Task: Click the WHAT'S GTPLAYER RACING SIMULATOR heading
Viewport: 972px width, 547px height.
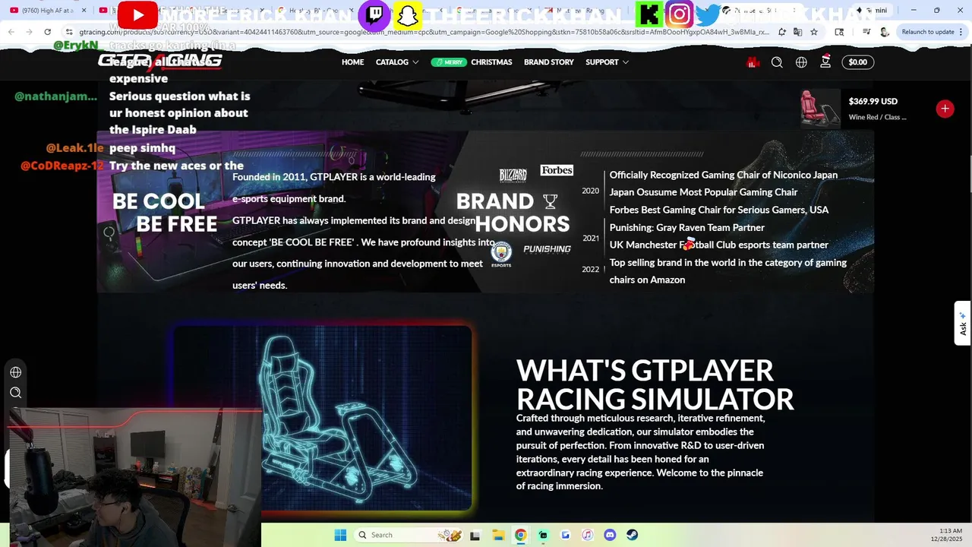Action: [655, 384]
